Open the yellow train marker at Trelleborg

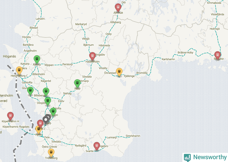point(51,153)
